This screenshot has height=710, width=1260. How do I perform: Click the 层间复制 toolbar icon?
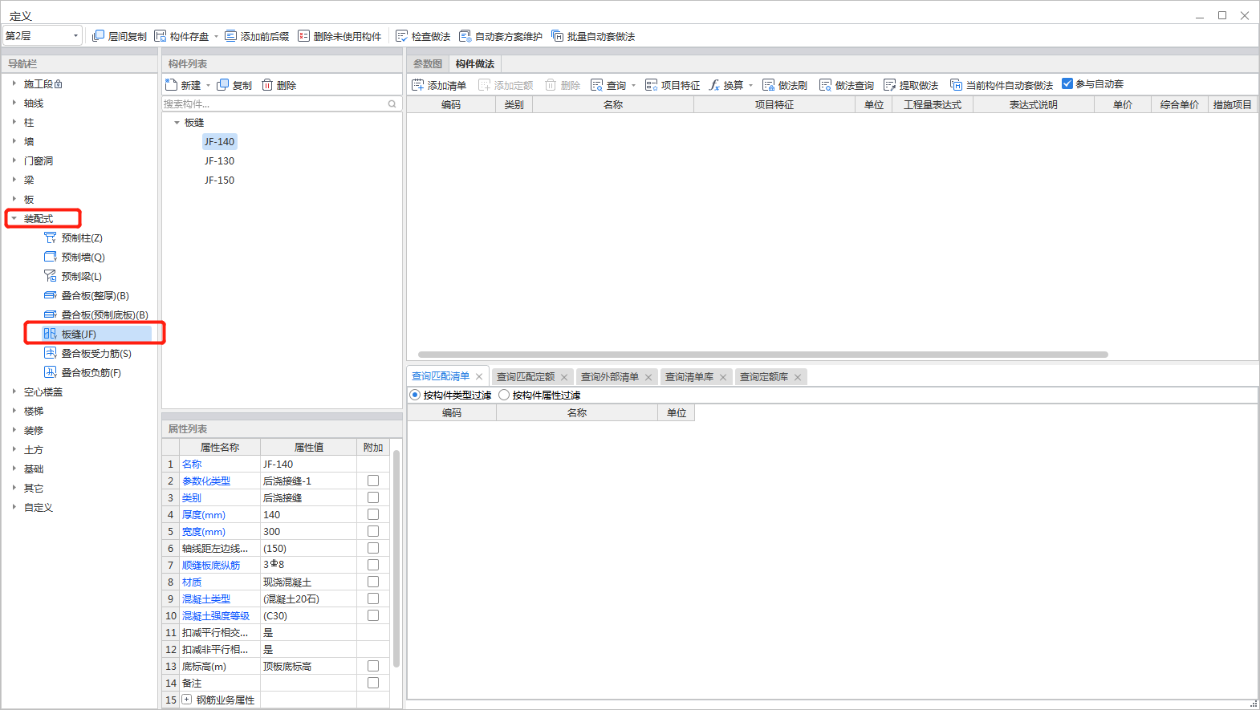click(98, 36)
